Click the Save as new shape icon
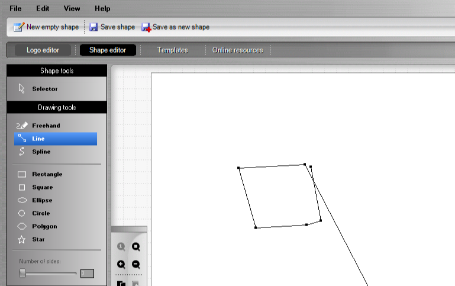The image size is (455, 286). 146,27
